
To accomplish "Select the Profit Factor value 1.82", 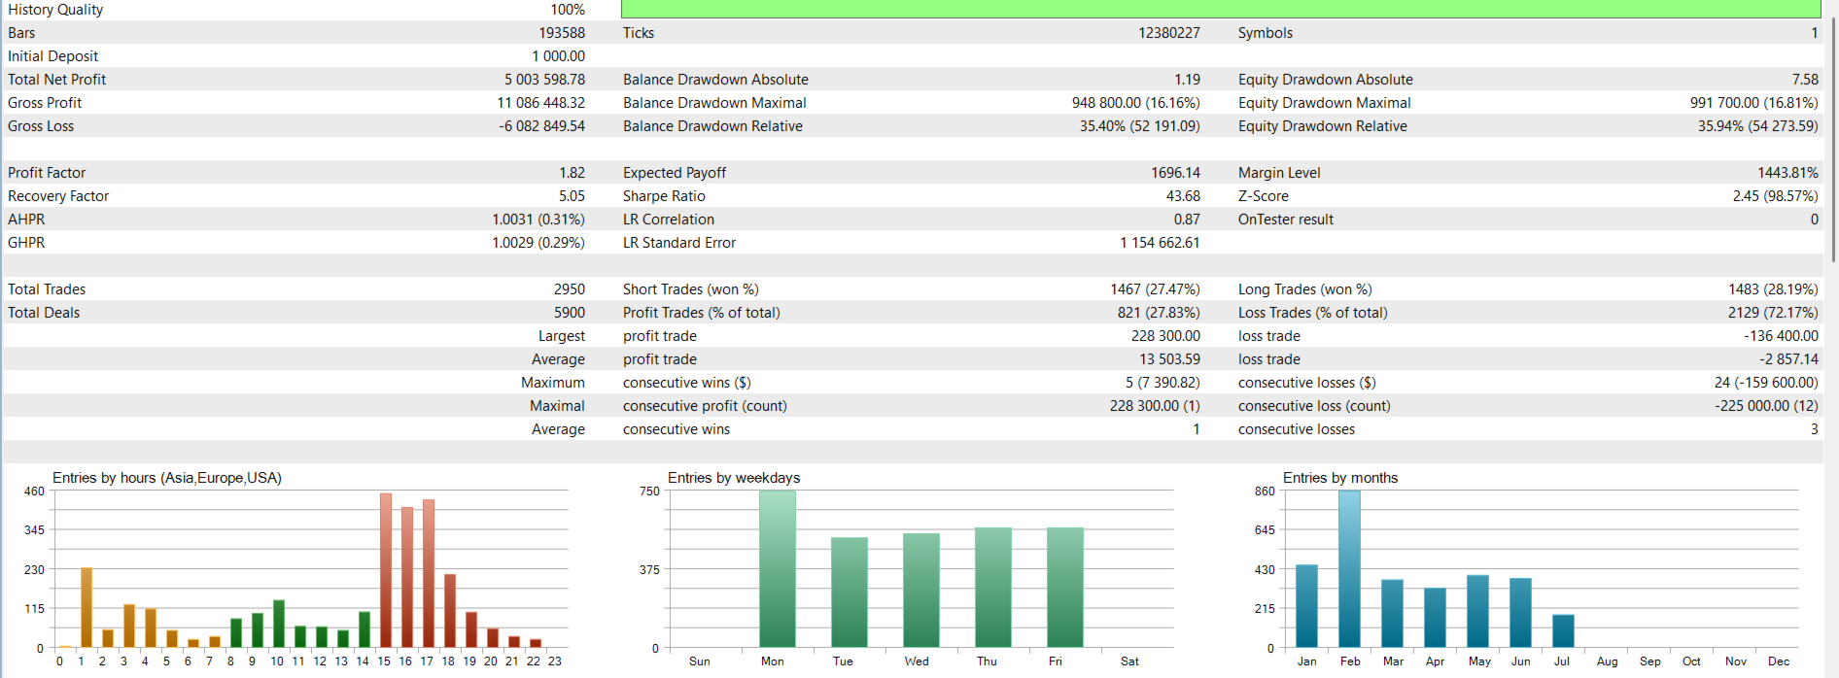I will [572, 173].
